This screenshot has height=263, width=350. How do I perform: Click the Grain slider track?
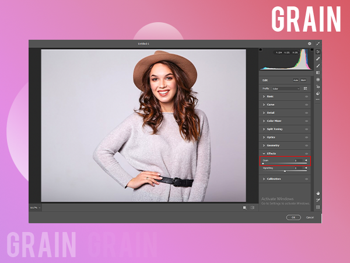click(x=285, y=164)
